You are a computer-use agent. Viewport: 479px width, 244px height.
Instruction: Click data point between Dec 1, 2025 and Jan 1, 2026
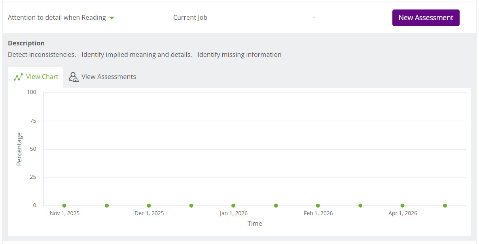191,206
